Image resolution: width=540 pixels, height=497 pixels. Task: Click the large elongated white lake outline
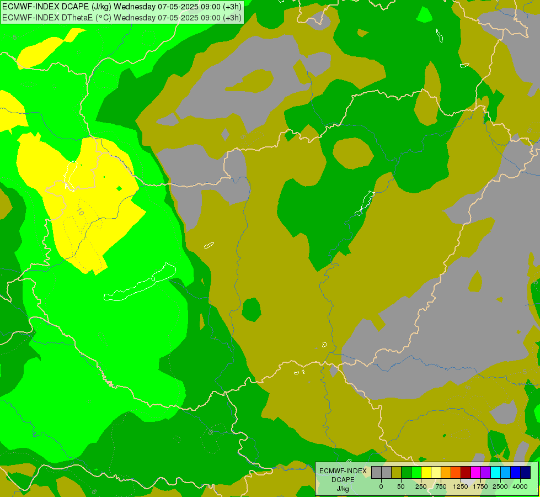(x=140, y=283)
